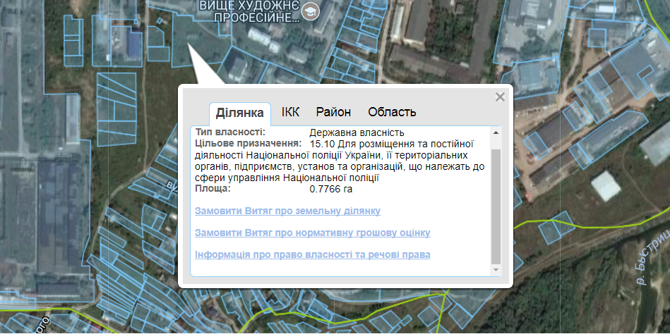Switch to the Ділянка tab
The height and width of the screenshot is (334, 670).
[240, 113]
